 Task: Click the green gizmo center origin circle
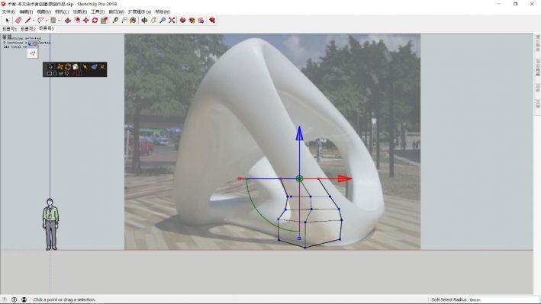tap(299, 178)
